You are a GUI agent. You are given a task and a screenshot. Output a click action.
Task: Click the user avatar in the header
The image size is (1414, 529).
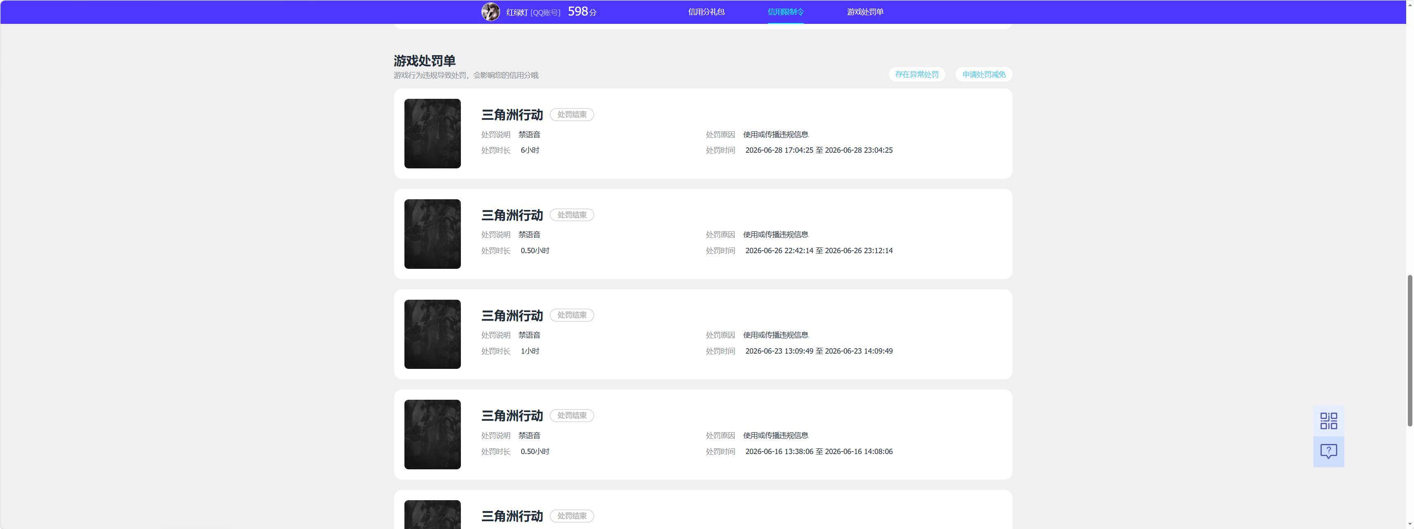click(490, 12)
